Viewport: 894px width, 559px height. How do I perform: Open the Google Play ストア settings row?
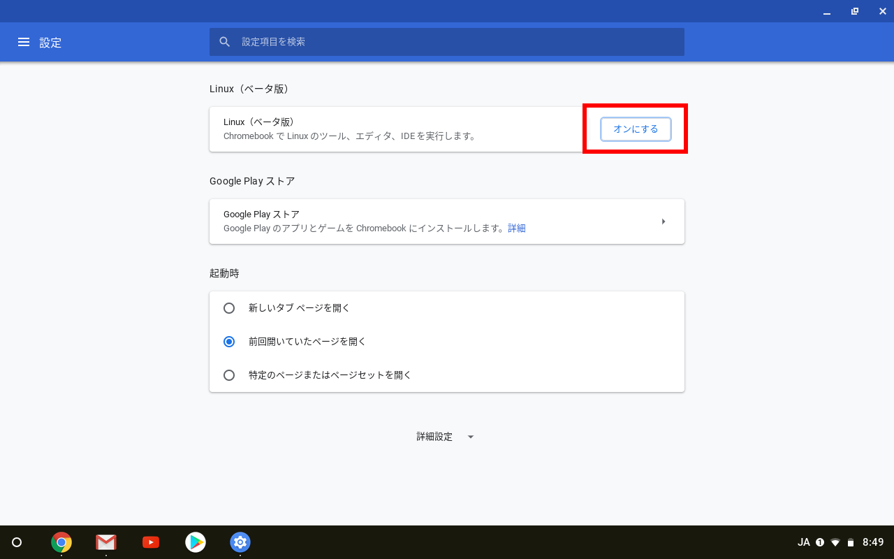(x=447, y=222)
